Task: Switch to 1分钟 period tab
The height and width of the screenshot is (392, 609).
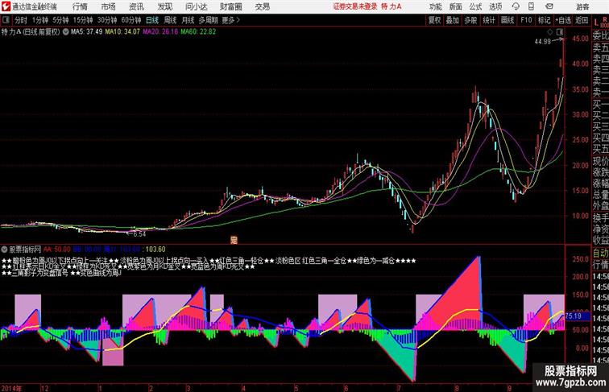Action: 40,20
